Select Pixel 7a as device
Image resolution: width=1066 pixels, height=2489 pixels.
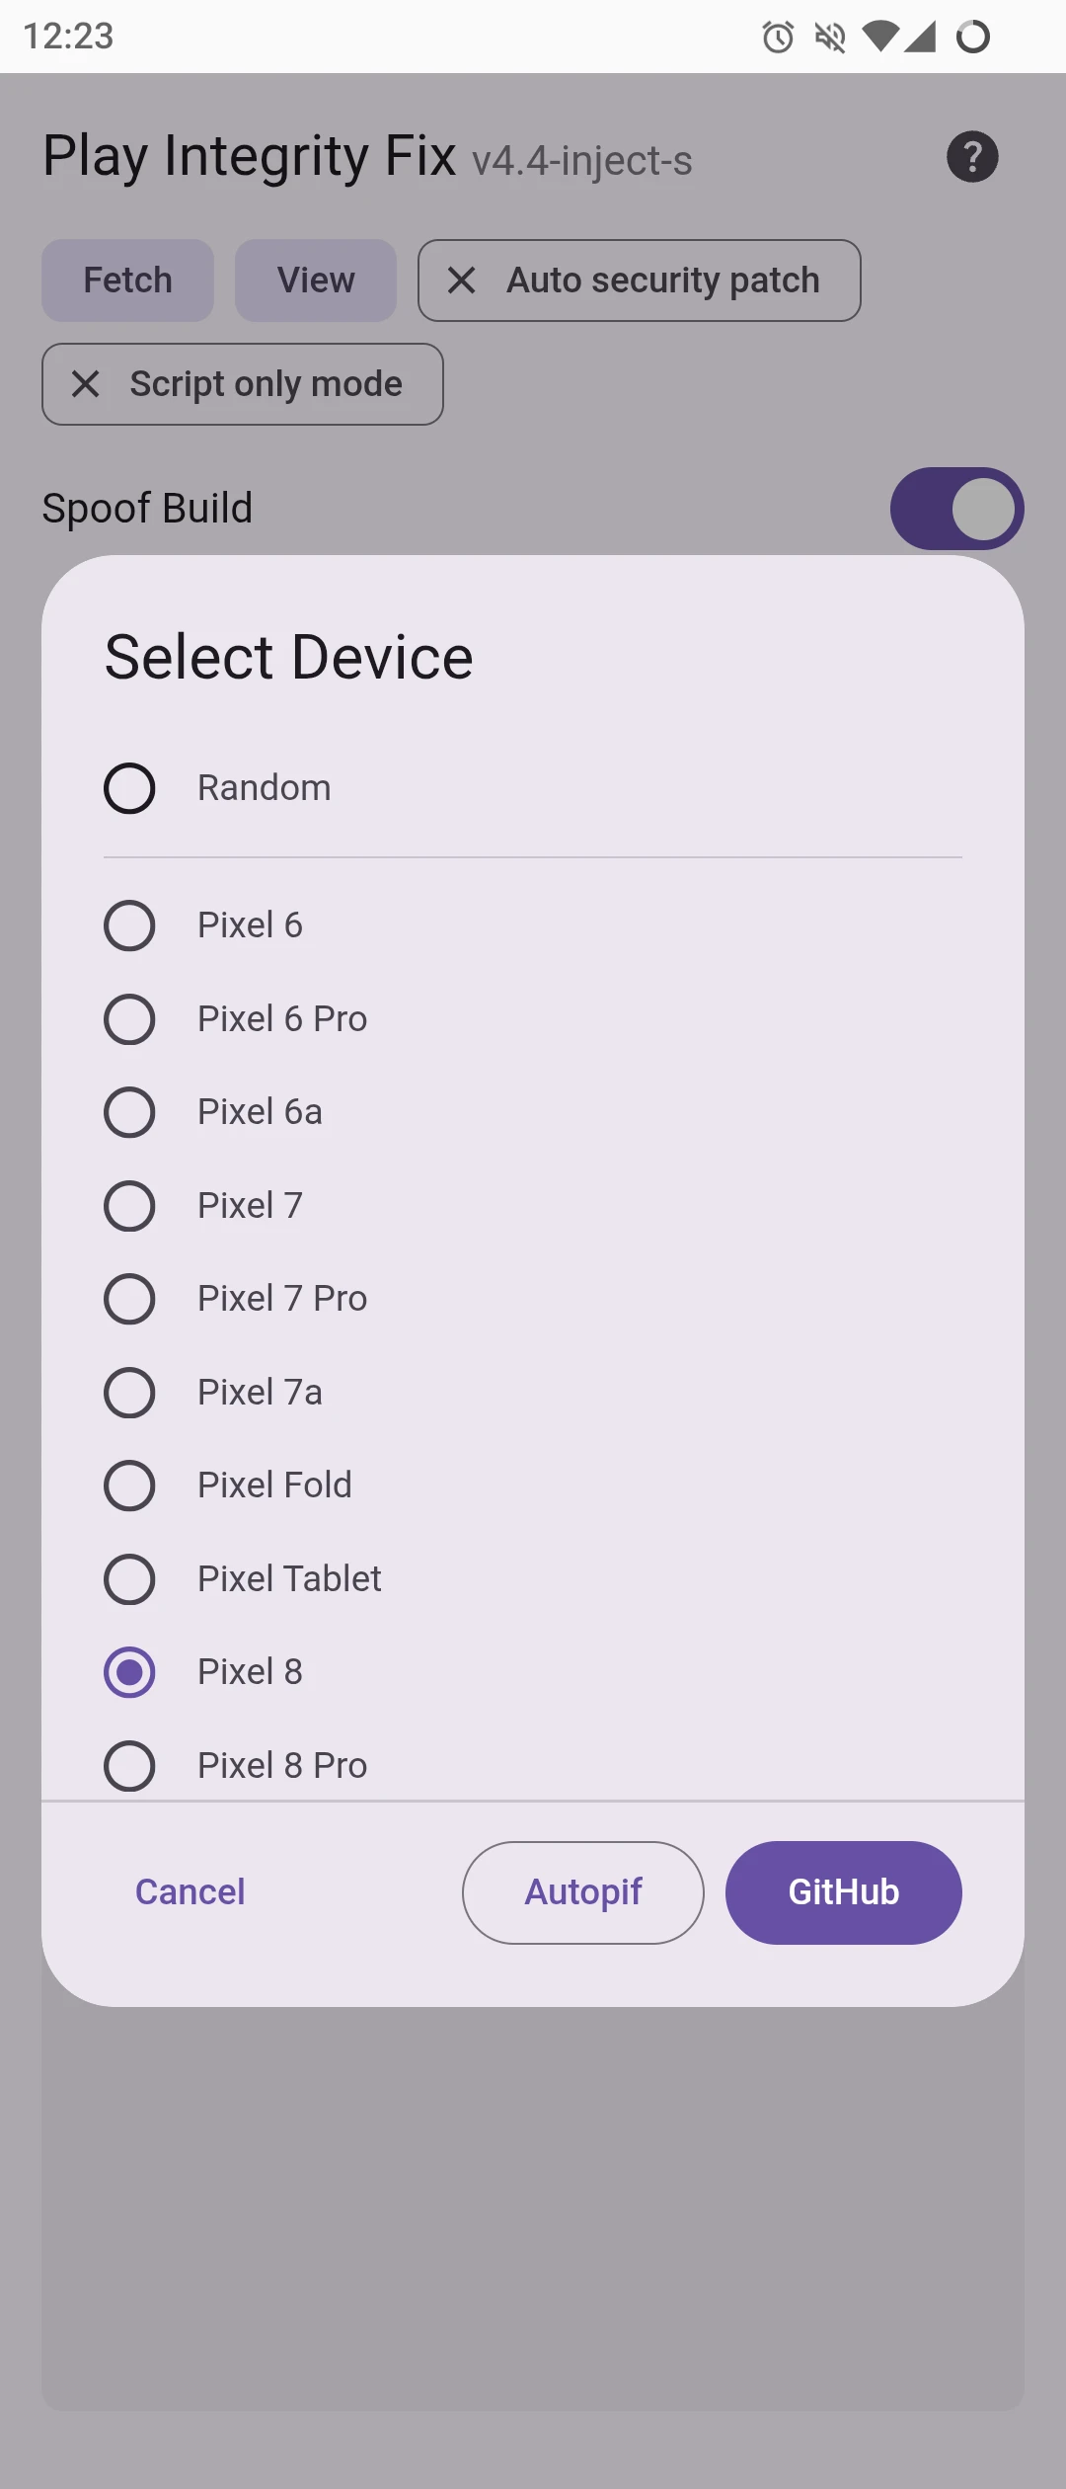[129, 1393]
